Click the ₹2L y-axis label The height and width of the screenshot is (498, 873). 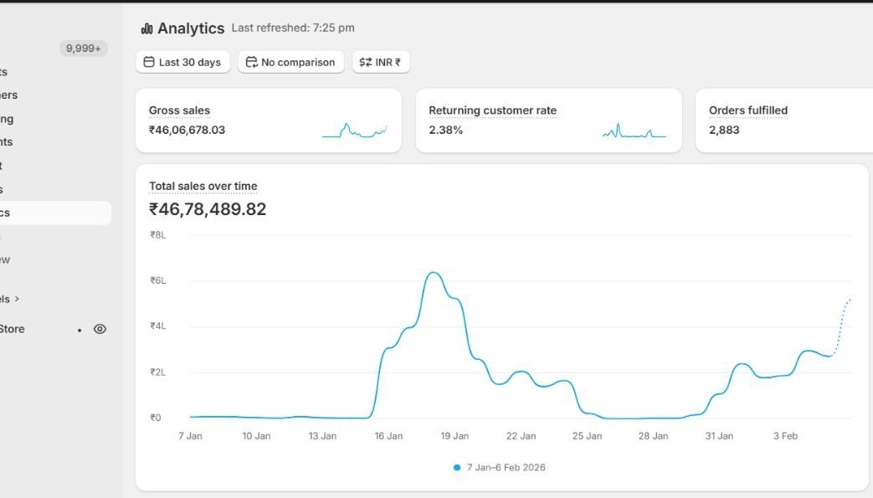[x=158, y=372]
